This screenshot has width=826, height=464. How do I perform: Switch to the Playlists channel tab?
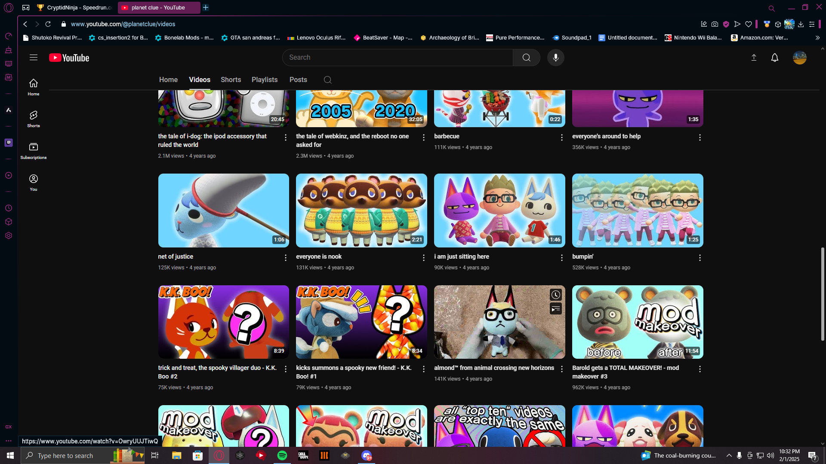tap(264, 80)
